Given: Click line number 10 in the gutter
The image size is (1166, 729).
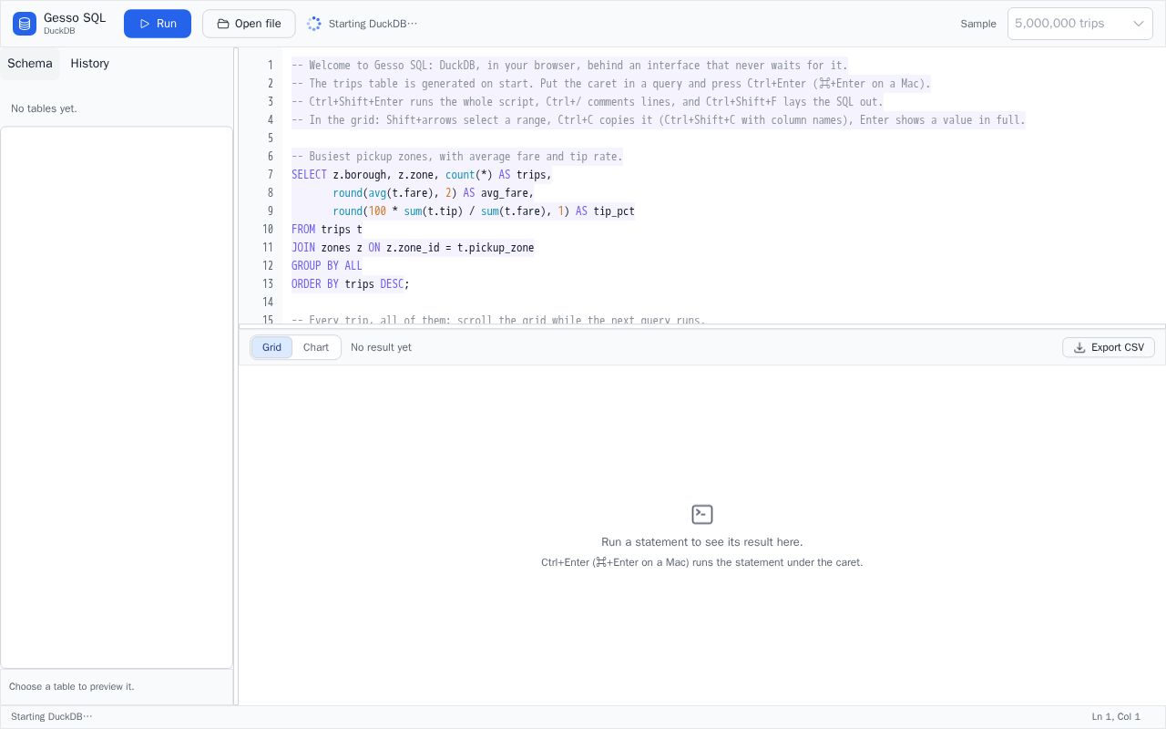Looking at the screenshot, I should coord(268,229).
